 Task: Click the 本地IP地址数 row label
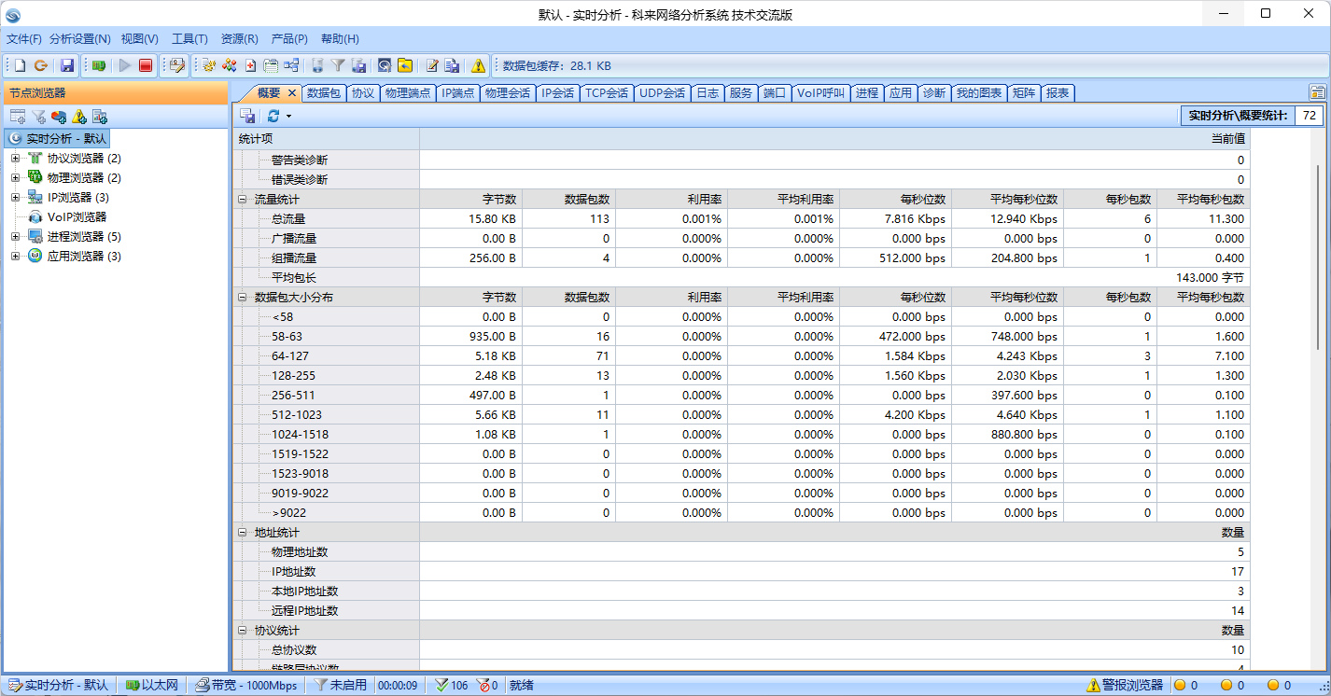[304, 592]
